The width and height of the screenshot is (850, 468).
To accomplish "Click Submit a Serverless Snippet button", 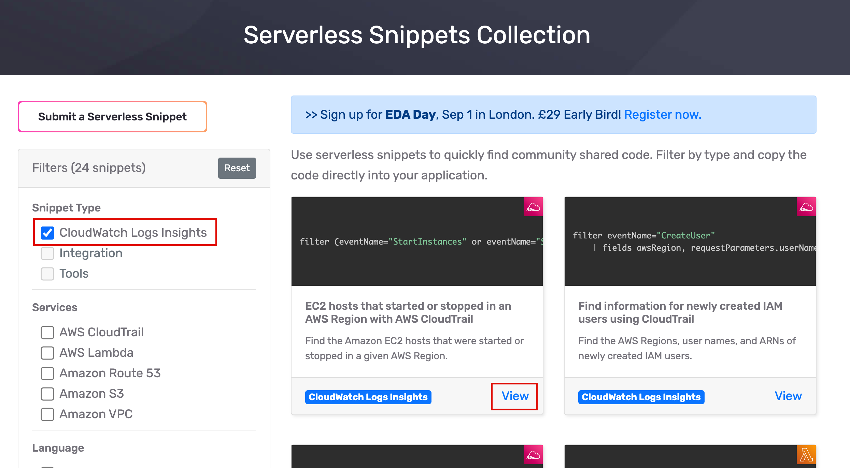I will 112,117.
